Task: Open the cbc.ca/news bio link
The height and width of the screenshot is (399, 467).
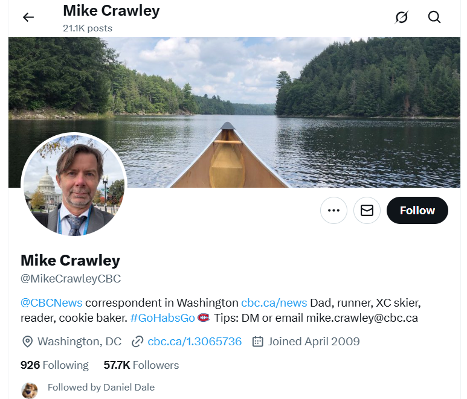Action: tap(274, 302)
